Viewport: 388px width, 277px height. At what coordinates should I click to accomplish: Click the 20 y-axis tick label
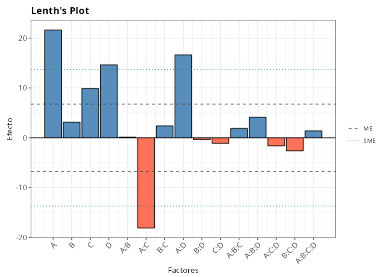22,38
